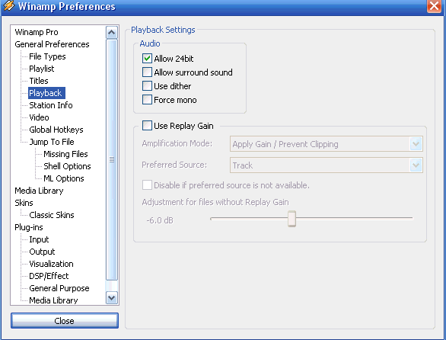Close the Winamp Preferences window with X

[x=434, y=5]
